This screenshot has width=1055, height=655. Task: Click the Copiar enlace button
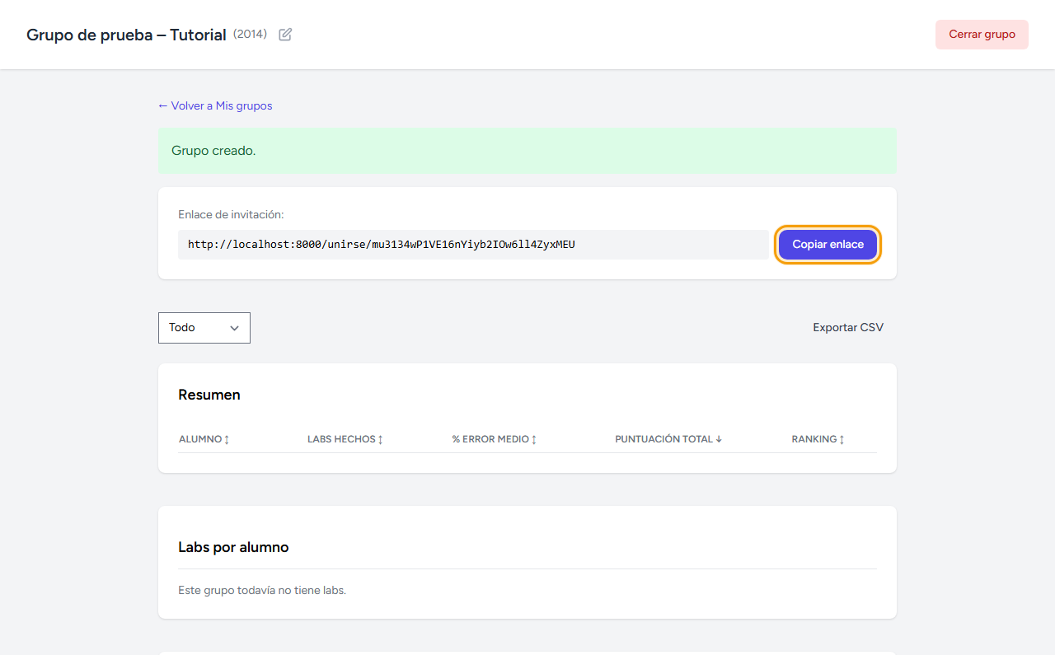pos(828,245)
